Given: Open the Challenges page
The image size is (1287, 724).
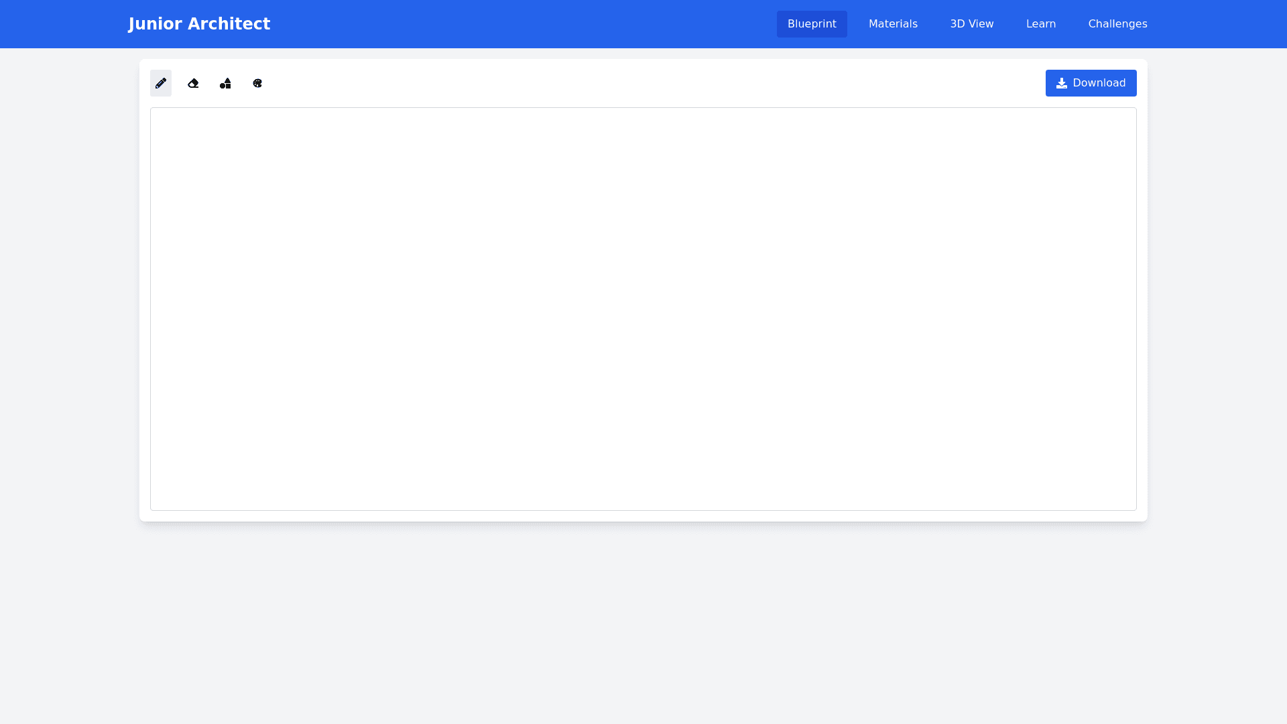Looking at the screenshot, I should (x=1117, y=24).
